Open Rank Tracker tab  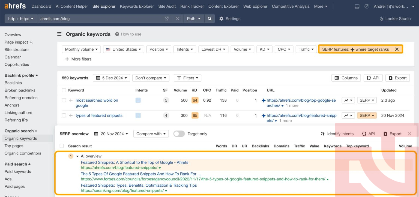pos(192,6)
